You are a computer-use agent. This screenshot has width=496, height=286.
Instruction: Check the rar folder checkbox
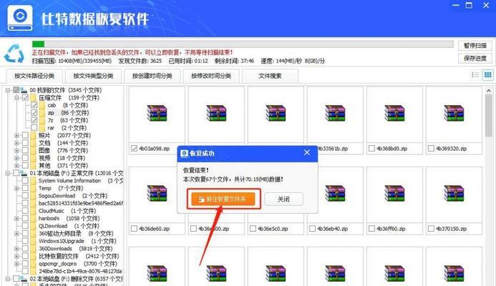tap(34, 128)
